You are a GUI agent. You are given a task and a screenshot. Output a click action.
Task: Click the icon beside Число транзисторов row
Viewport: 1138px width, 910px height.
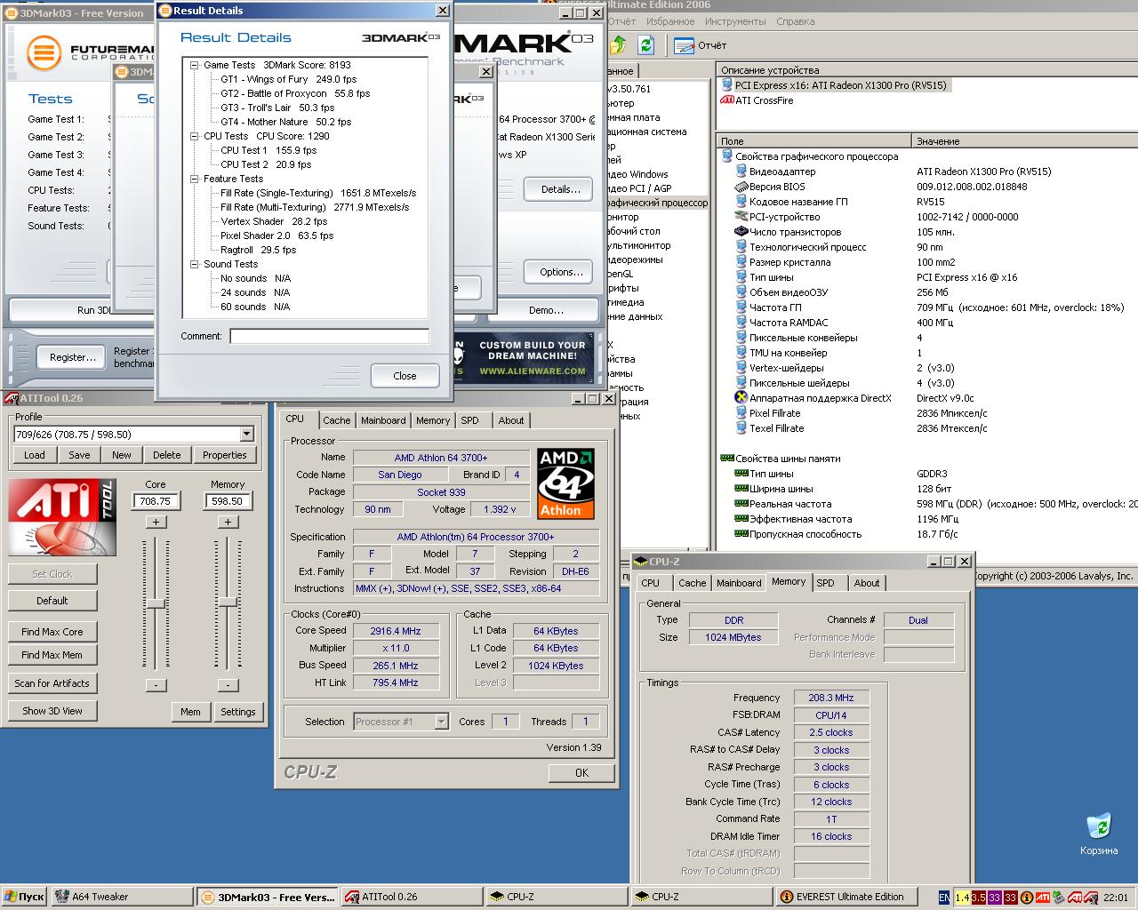tap(741, 232)
